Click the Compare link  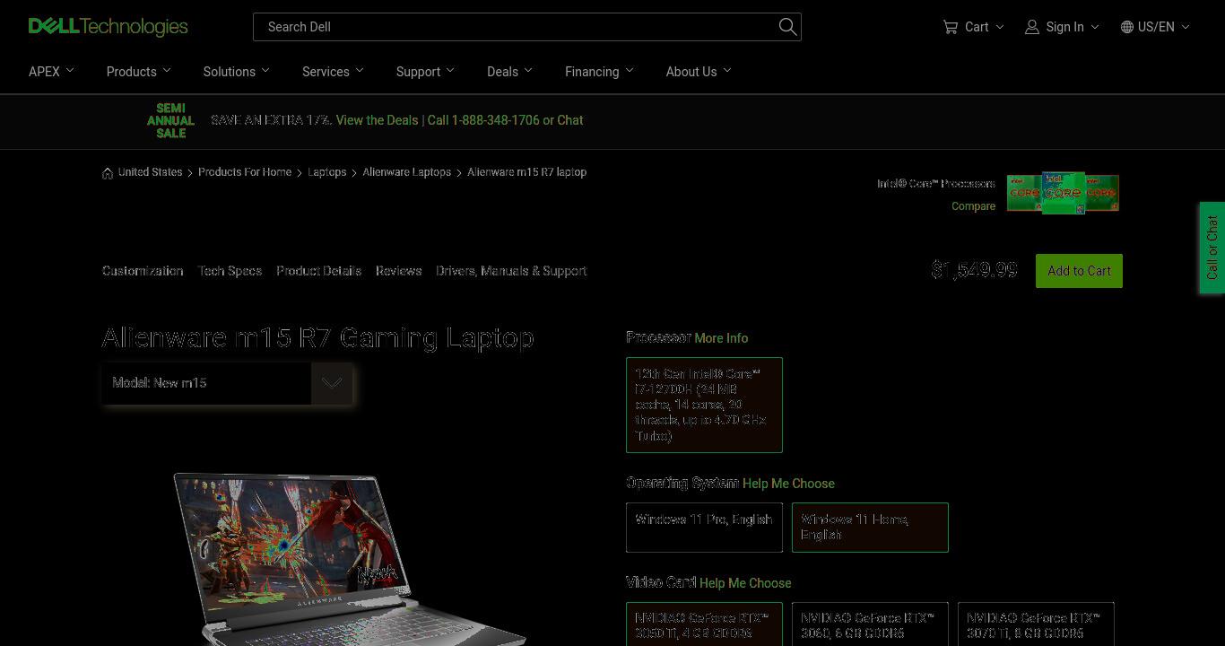click(973, 206)
